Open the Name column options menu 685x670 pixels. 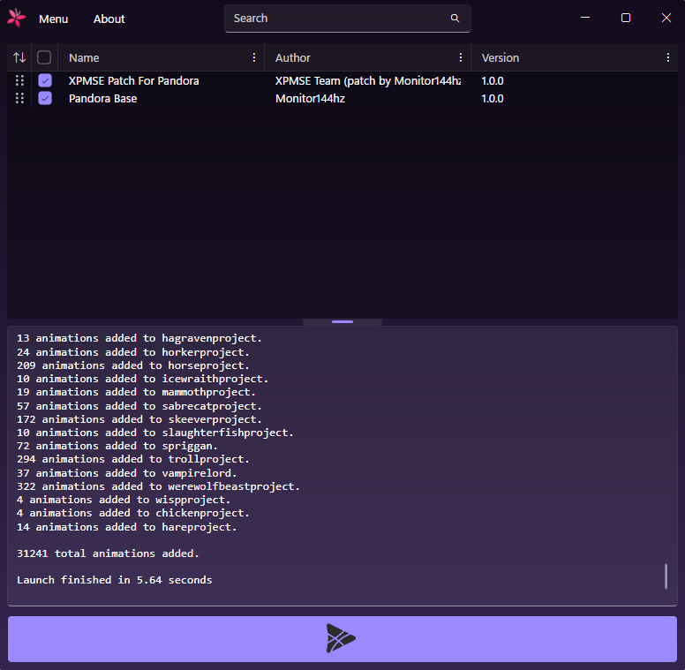point(254,57)
